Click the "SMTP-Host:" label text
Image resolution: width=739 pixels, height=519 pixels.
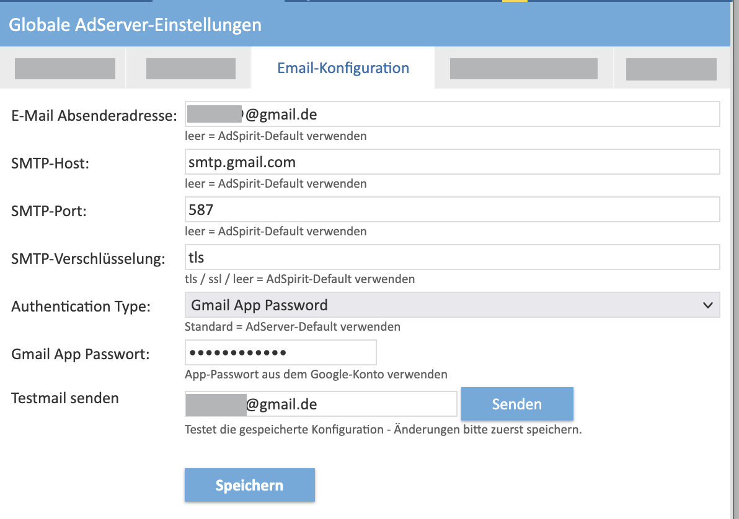pos(50,164)
